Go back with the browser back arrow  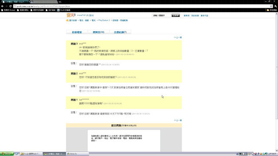click(2, 6)
